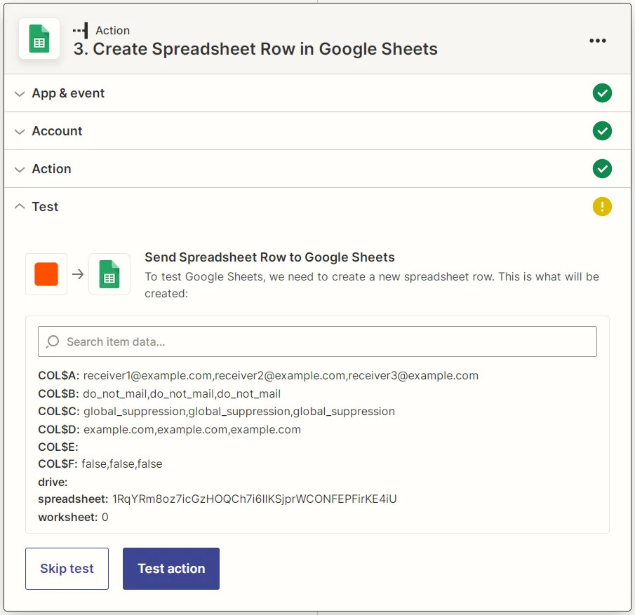Click the Google Sheets icon in the step header
The image size is (635, 615).
(x=39, y=40)
